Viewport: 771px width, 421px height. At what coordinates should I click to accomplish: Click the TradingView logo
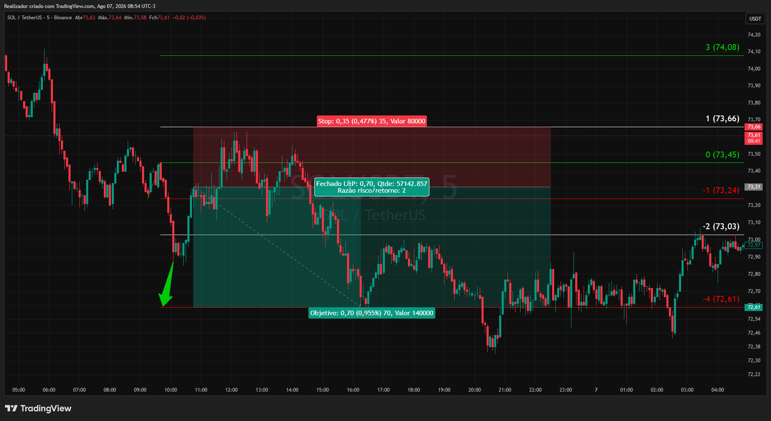pyautogui.click(x=38, y=408)
